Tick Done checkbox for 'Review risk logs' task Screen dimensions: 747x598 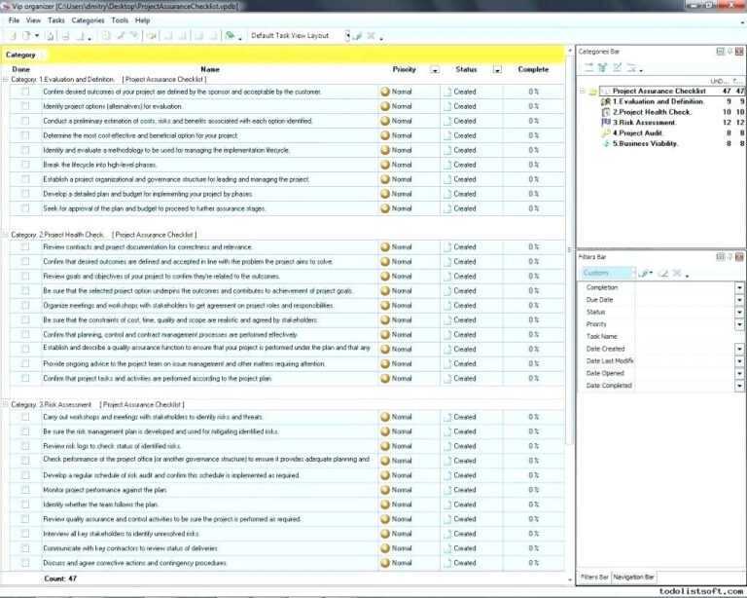(25, 446)
